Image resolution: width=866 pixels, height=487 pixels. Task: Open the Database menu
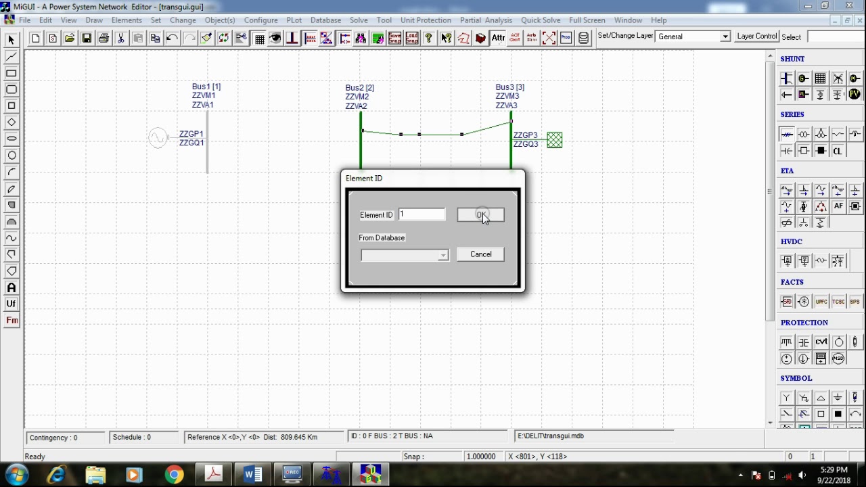325,20
